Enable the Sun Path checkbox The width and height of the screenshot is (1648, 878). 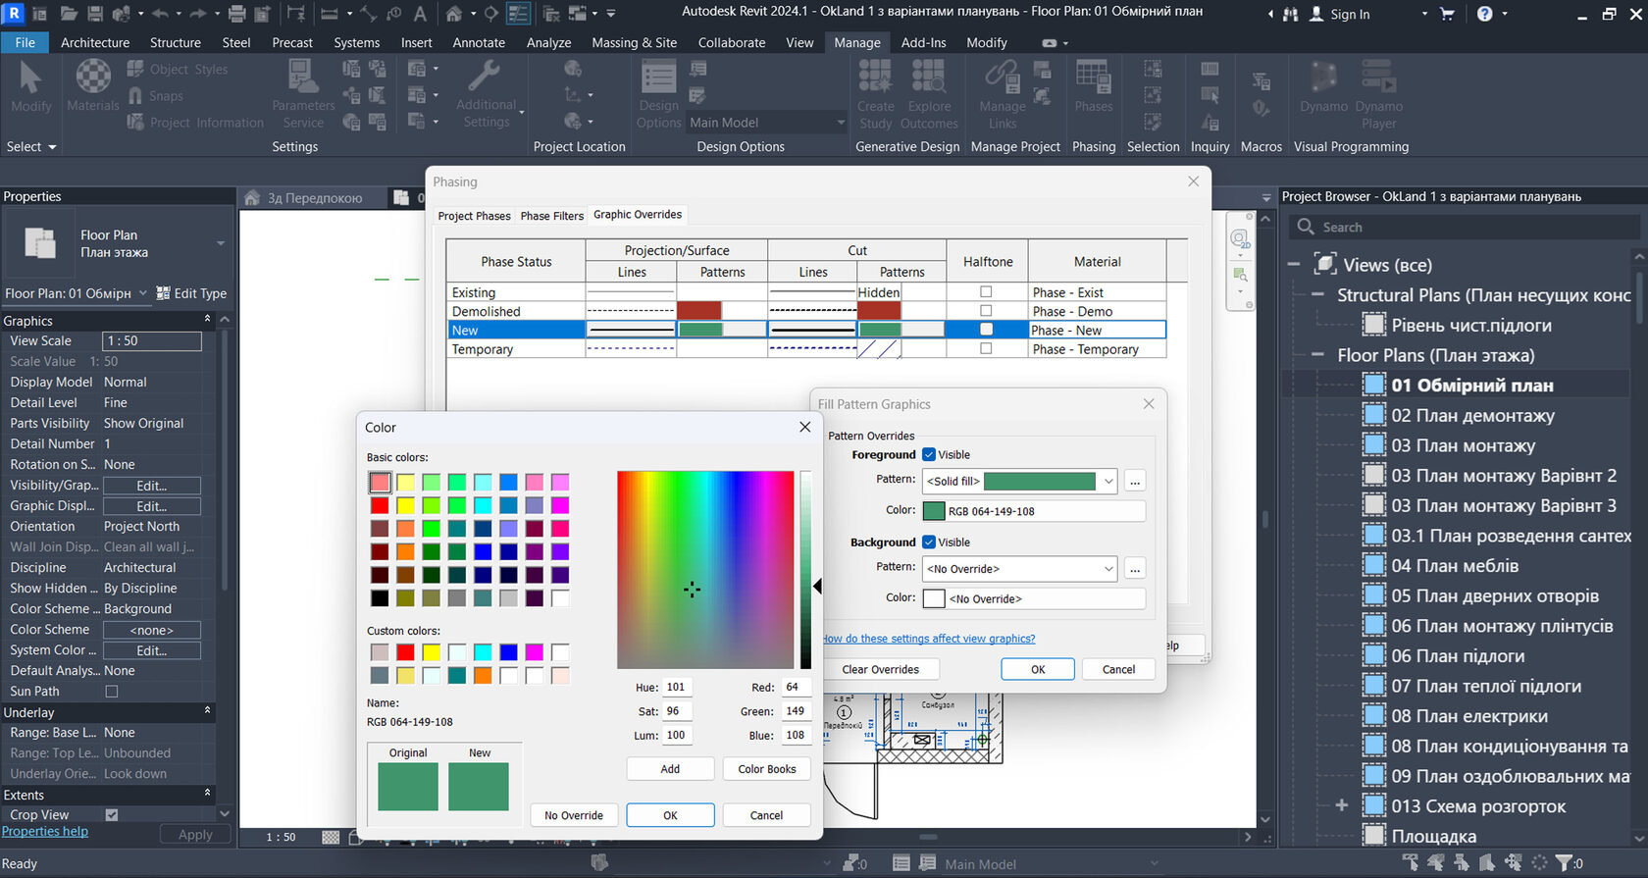(112, 692)
